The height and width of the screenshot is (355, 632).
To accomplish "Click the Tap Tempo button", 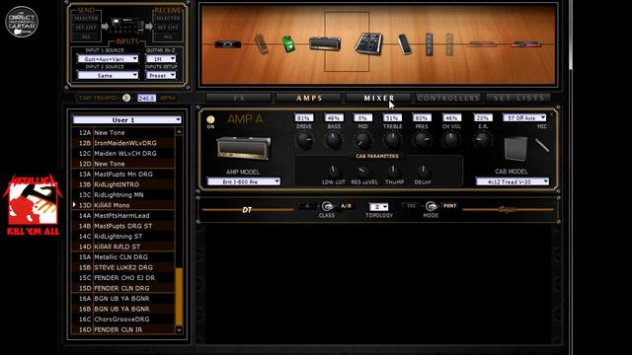I will click(x=126, y=98).
